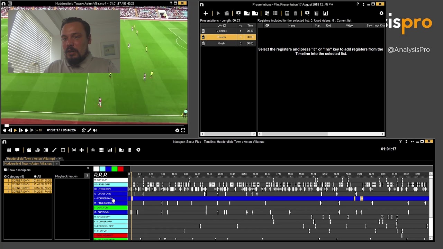
Task: Add a new video tab with plus
Action: click(60, 159)
